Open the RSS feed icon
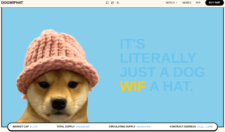The height and width of the screenshot is (132, 225). [x=118, y=3]
